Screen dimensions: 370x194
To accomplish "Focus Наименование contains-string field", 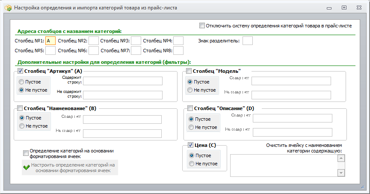I will 122,119.
